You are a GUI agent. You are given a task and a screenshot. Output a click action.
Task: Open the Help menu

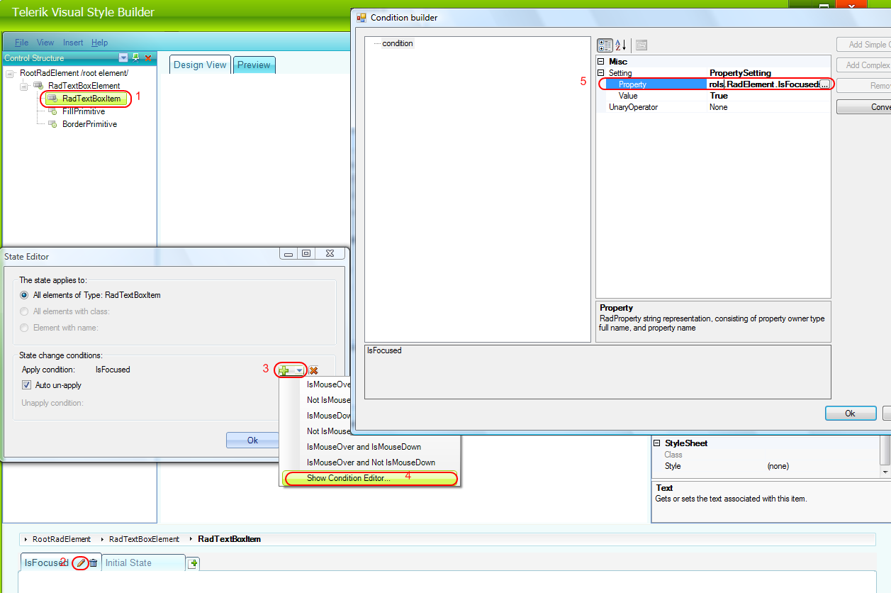(100, 43)
